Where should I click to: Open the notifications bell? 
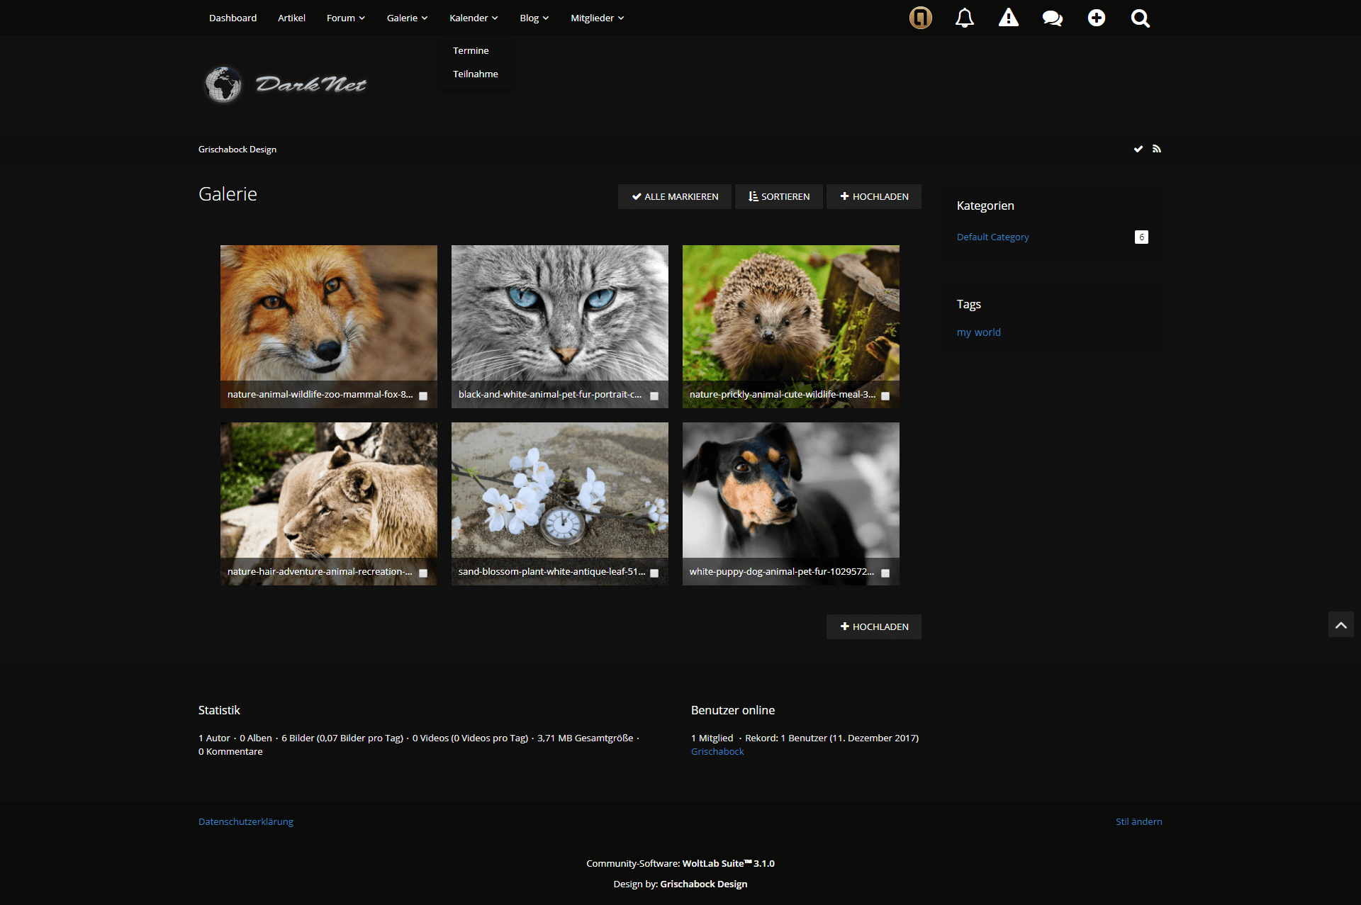tap(964, 18)
